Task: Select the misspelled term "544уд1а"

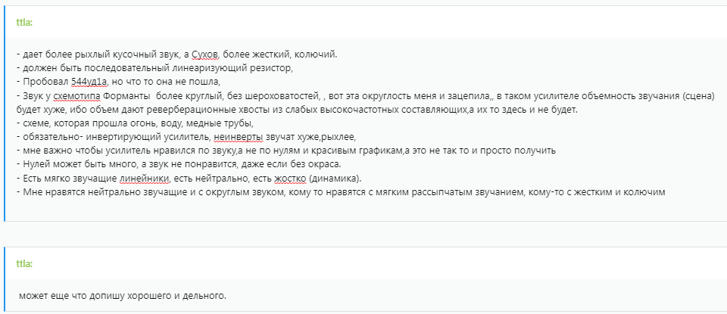Action: tap(89, 82)
